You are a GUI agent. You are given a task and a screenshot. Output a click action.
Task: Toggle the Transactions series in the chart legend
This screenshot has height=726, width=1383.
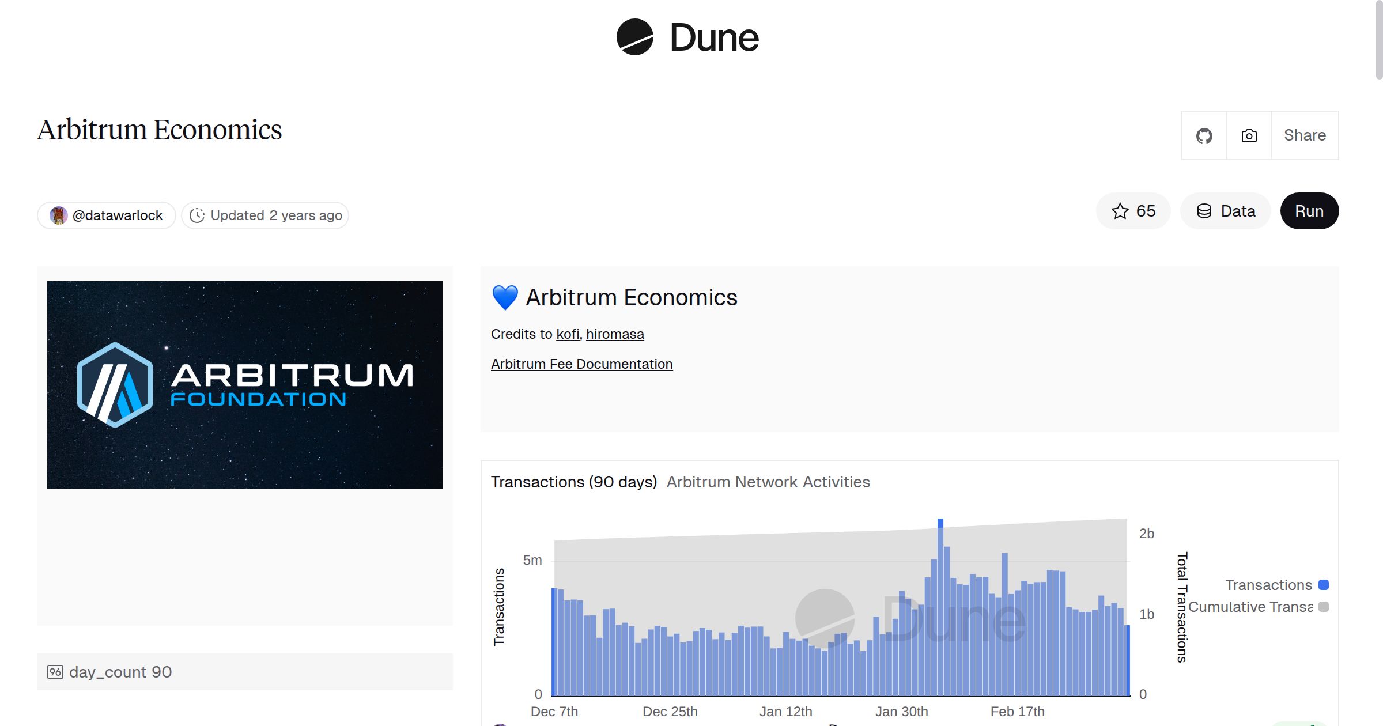(1269, 584)
